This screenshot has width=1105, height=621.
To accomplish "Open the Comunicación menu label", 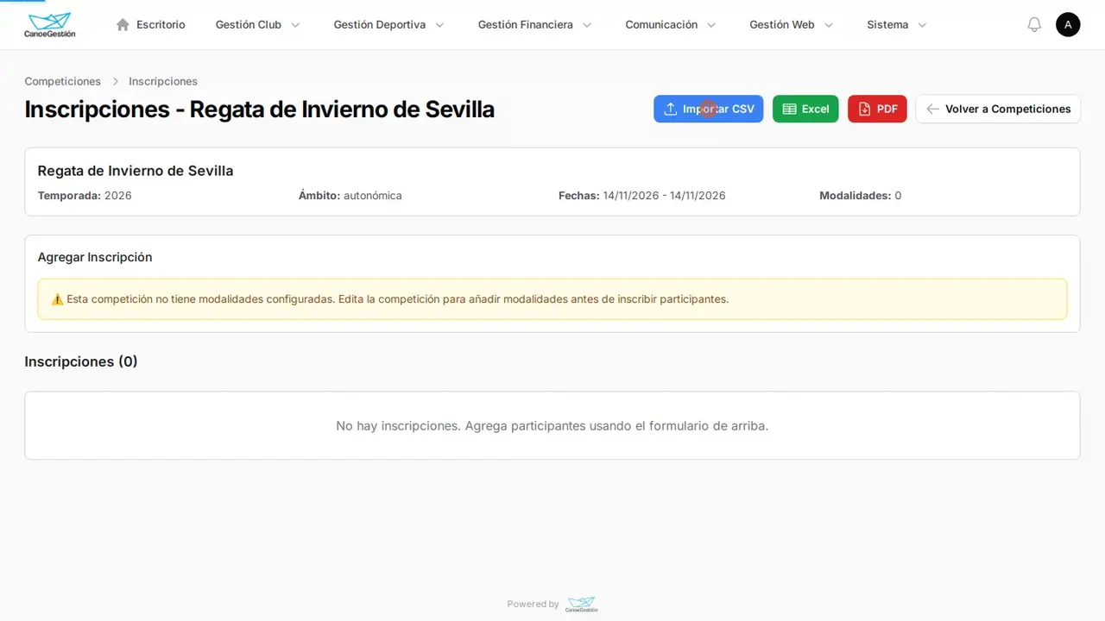I will click(x=661, y=25).
